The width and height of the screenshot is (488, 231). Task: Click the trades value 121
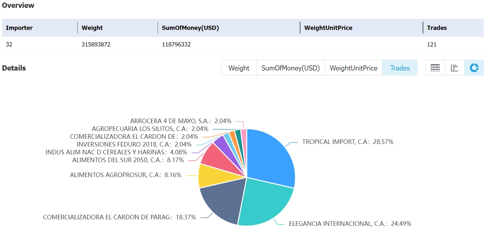pos(432,45)
